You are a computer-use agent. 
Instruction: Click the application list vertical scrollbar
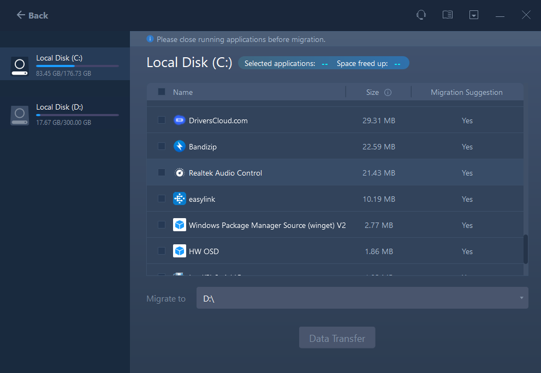pyautogui.click(x=526, y=249)
